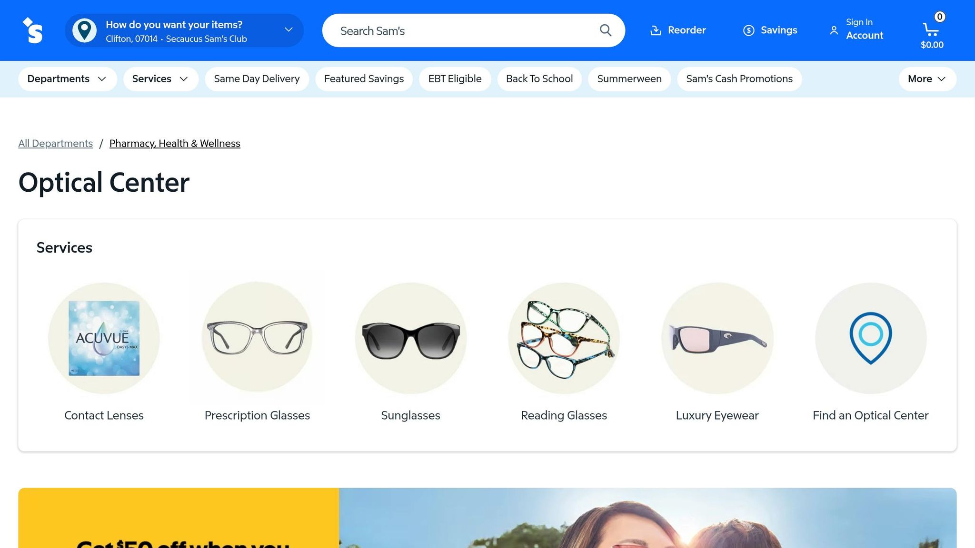Screen dimensions: 975x548
Task: Open Summerween page
Action: 629,79
